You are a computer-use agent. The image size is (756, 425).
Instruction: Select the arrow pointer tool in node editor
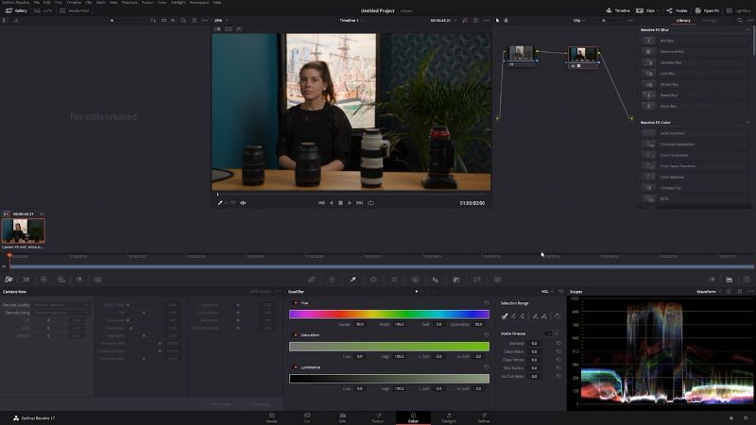[498, 20]
